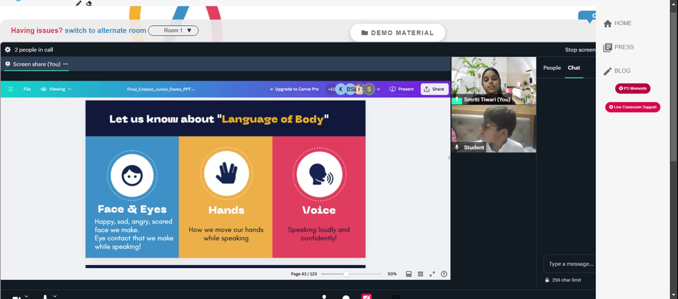
Task: Click the lock icon by char limit
Action: 547,280
